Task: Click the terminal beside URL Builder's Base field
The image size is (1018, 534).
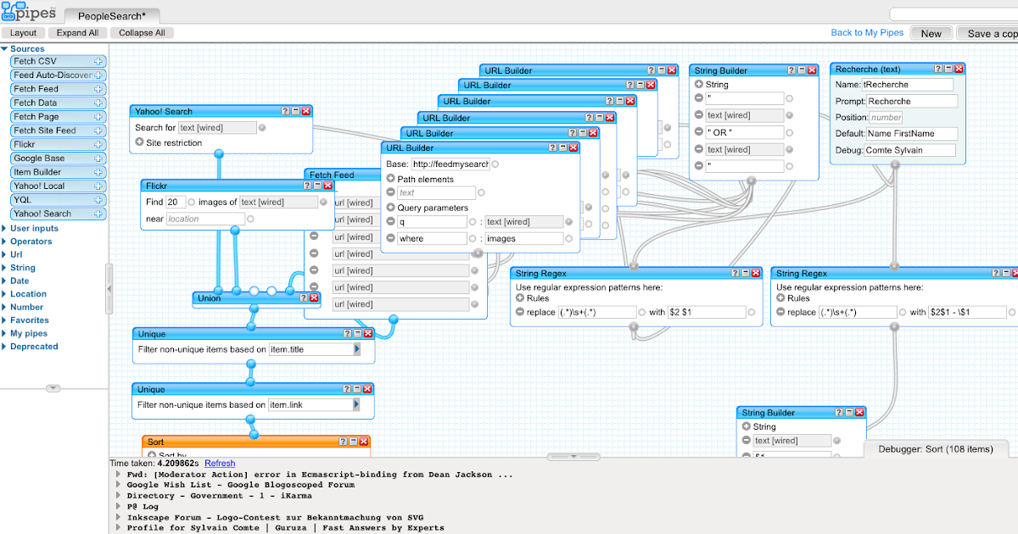Action: coord(495,164)
